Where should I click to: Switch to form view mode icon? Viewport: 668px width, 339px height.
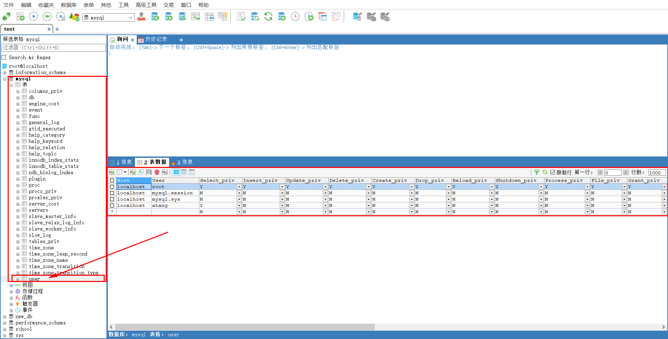point(184,172)
